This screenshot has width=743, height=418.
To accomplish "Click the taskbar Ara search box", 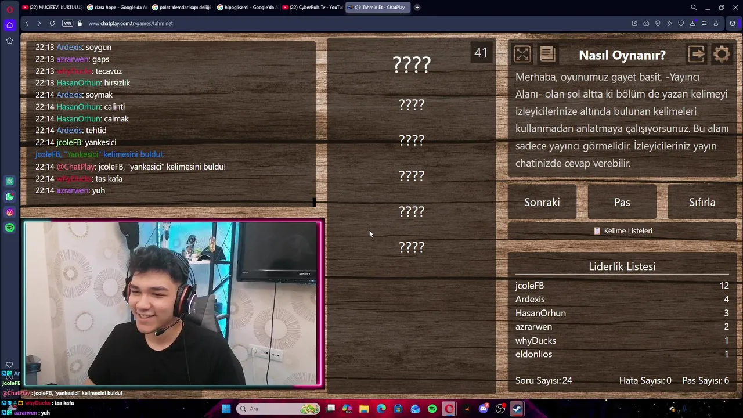I will [x=279, y=409].
